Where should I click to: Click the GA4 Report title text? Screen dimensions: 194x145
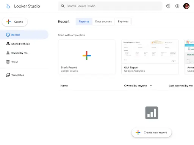131,68
